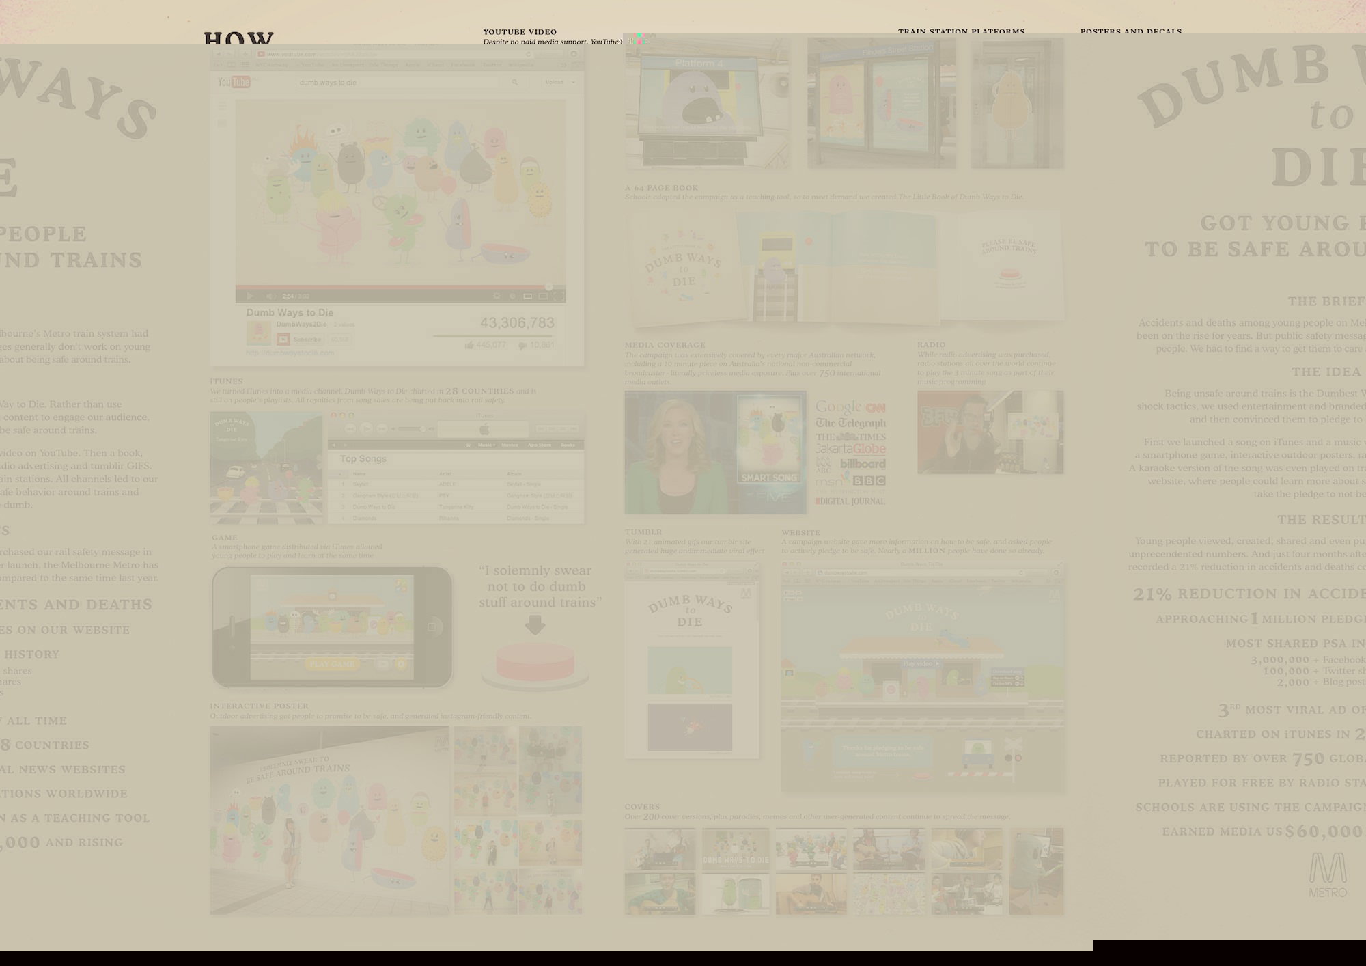Open the Upload dropdown arrow on YouTube
Screen dimensions: 1366x966
click(573, 82)
